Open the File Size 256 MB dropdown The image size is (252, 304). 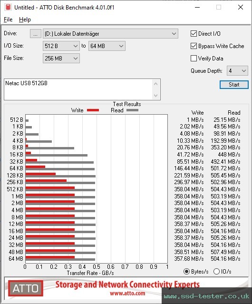tap(61, 59)
